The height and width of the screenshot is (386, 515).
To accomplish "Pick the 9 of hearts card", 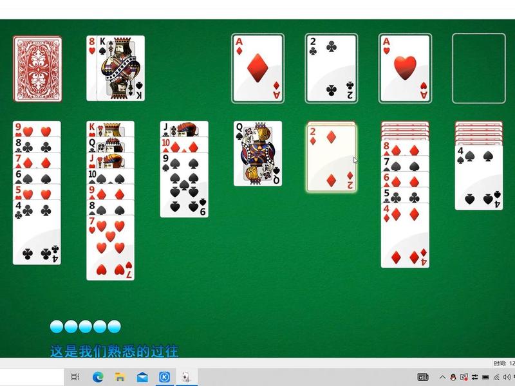I will (37, 129).
